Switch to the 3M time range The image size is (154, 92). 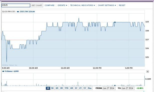61,88
